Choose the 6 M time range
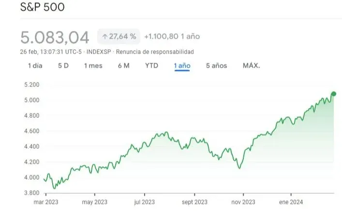Viewport: 342px width, 214px height. coord(123,66)
